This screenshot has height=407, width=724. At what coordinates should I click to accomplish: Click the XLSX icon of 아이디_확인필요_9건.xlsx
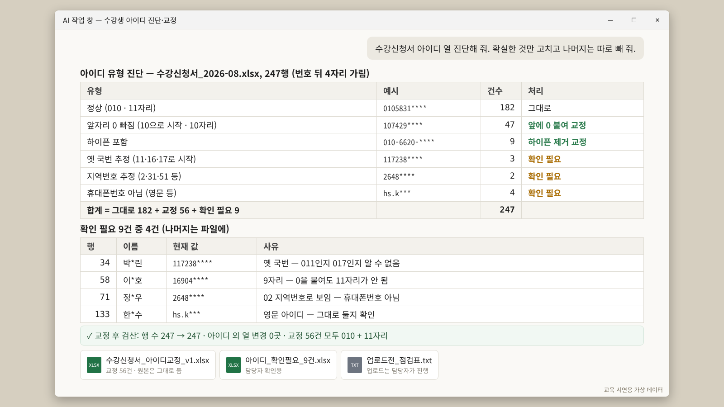233,365
